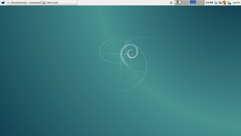Restore the DuckDuckGo - Iceweasel window
This screenshot has height=136, width=241.
pyautogui.click(x=24, y=3)
